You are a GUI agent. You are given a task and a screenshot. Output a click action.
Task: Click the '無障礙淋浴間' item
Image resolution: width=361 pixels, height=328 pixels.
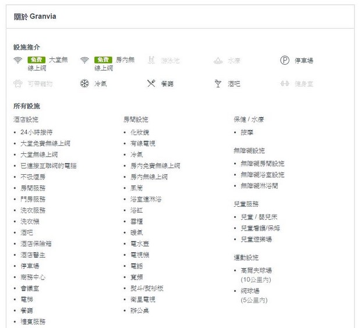[x=260, y=186]
